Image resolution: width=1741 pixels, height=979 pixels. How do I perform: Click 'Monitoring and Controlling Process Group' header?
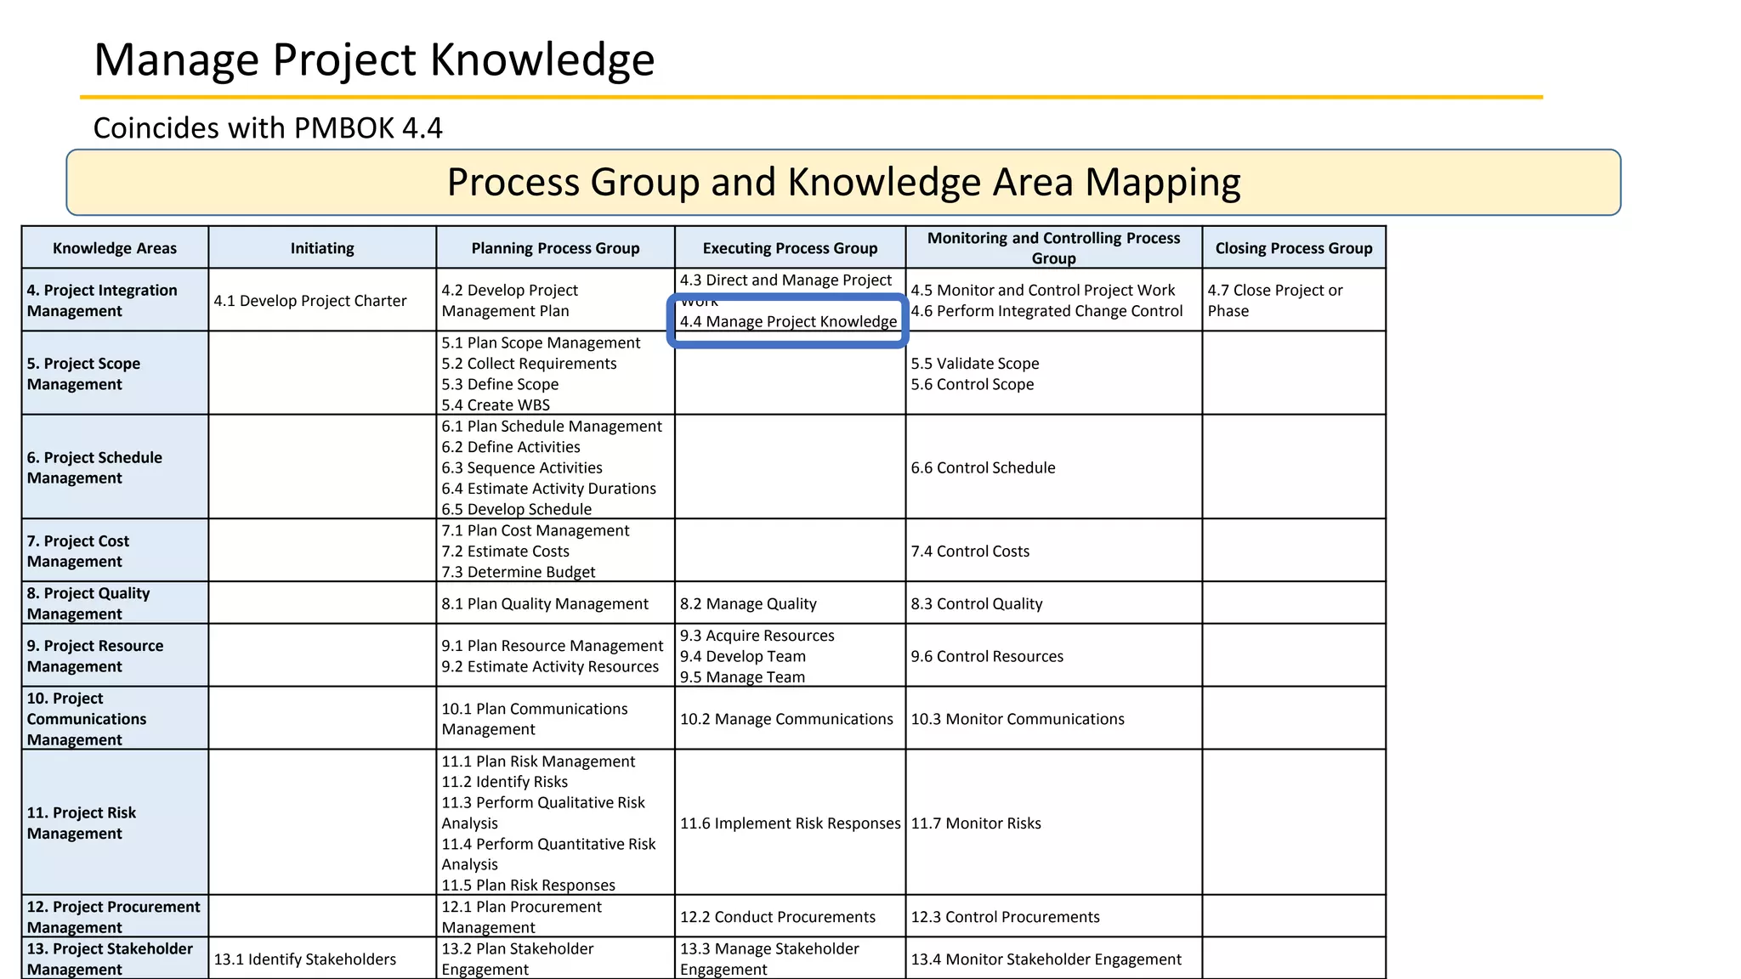point(1053,248)
